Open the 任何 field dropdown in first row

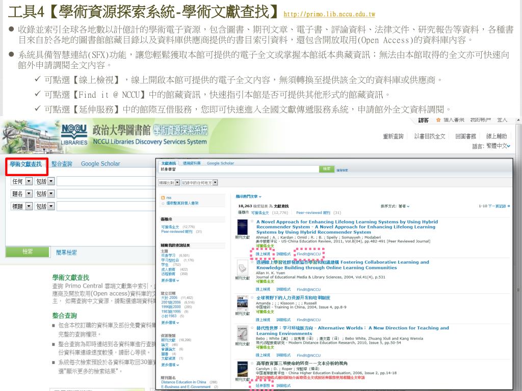tap(29, 181)
